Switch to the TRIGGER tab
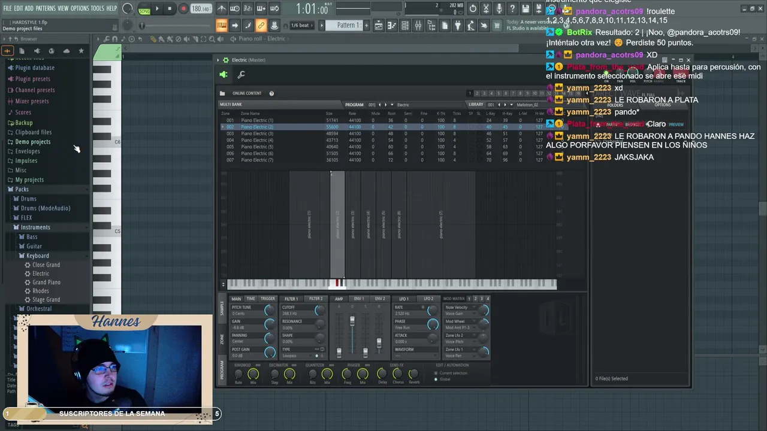Viewport: 767px width, 431px height. pyautogui.click(x=267, y=299)
